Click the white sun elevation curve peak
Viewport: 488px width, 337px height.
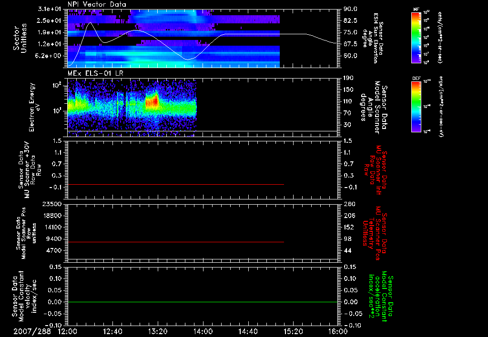point(90,23)
